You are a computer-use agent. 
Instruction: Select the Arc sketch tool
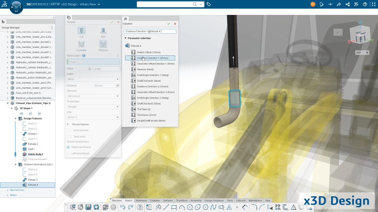pos(182,207)
